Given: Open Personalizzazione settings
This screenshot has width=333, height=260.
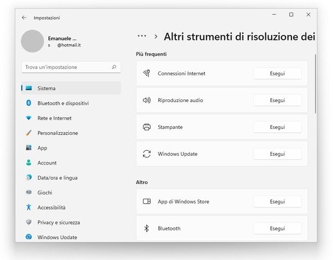Looking at the screenshot, I should pyautogui.click(x=71, y=133).
